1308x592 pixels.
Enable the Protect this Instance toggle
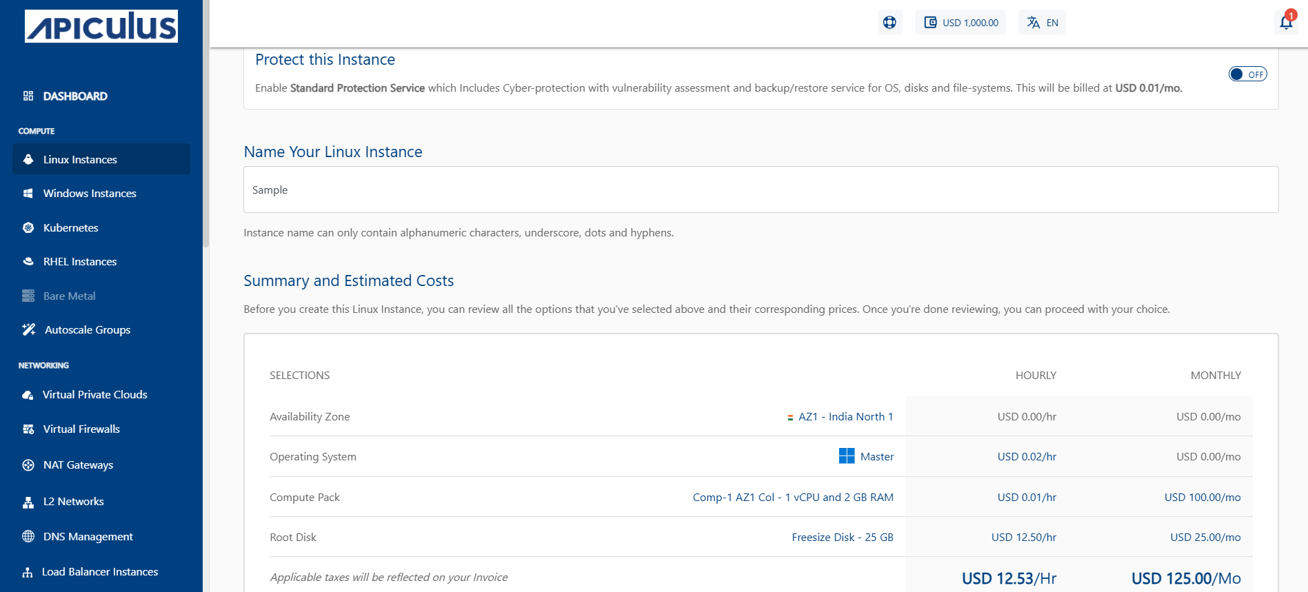point(1247,74)
